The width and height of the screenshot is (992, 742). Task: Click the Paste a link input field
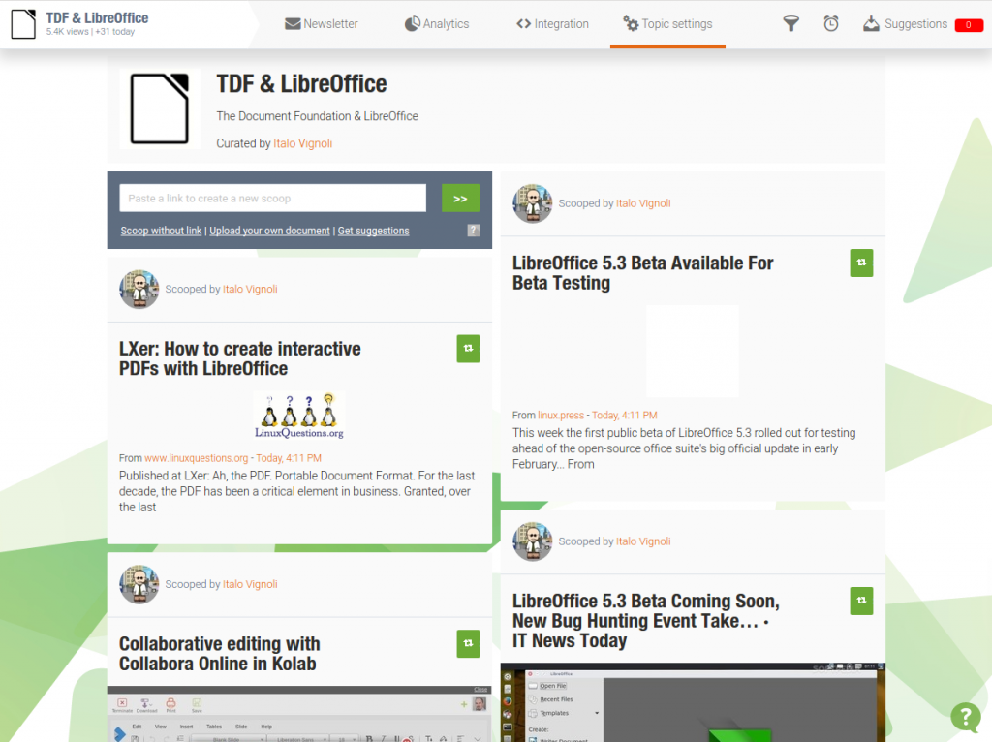click(272, 198)
